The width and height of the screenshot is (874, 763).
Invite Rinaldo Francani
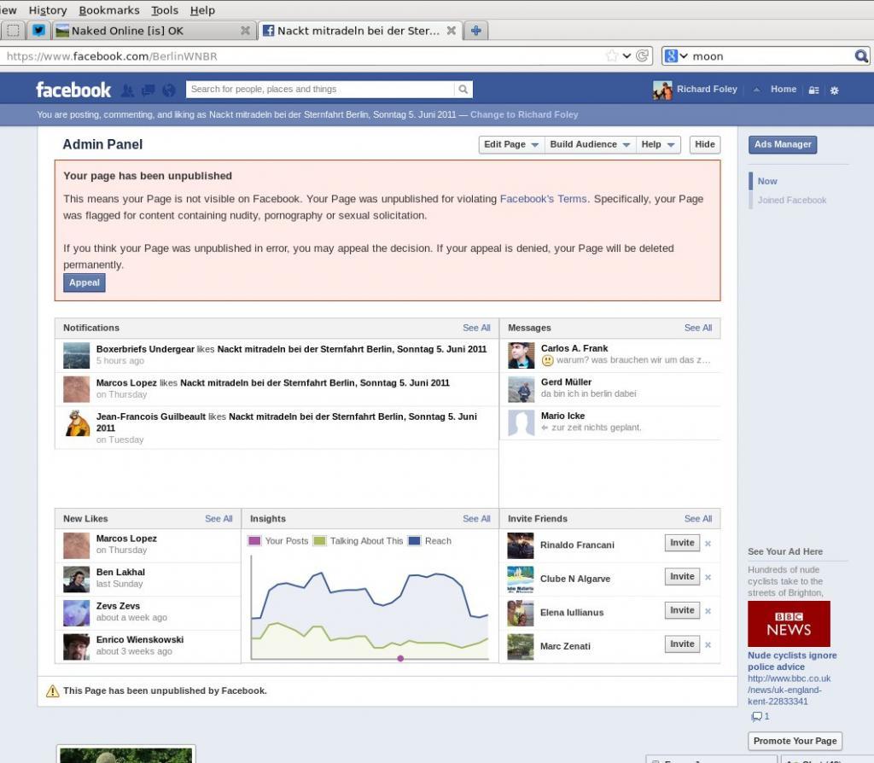(682, 543)
